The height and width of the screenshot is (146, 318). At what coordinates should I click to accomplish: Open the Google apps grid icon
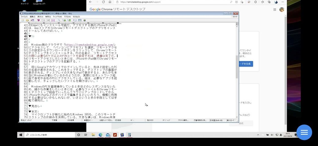[x=275, y=9]
